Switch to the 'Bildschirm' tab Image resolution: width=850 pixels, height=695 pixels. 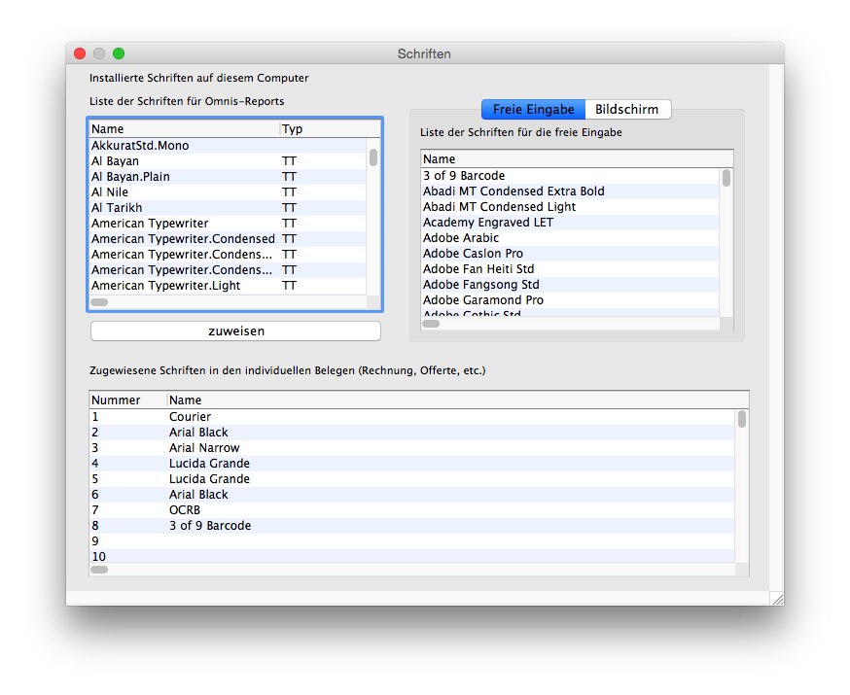coord(627,110)
